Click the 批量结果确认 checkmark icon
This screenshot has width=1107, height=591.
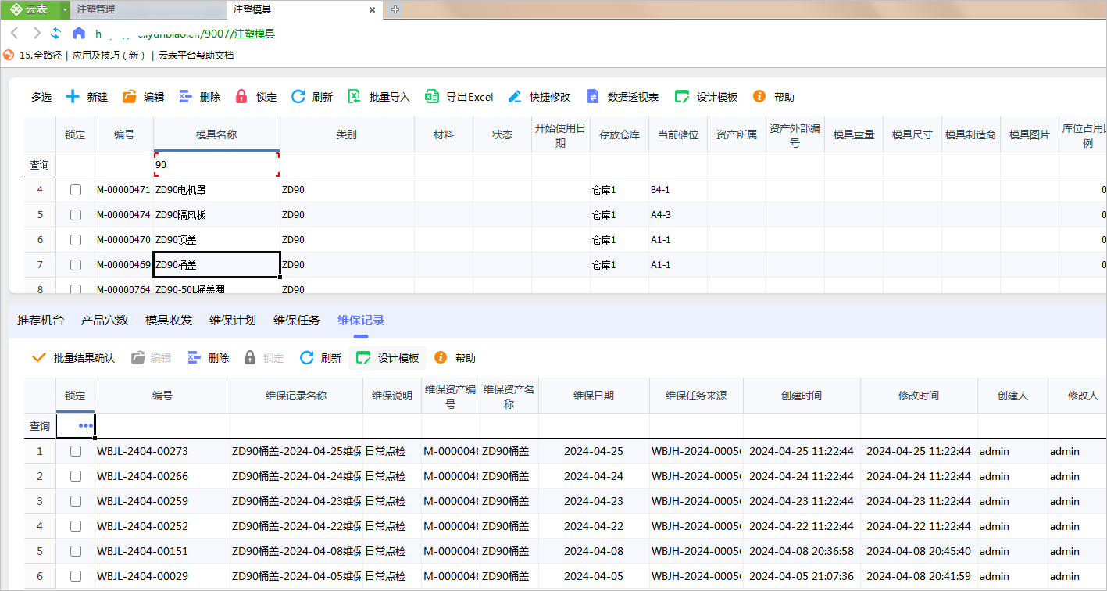coord(38,358)
